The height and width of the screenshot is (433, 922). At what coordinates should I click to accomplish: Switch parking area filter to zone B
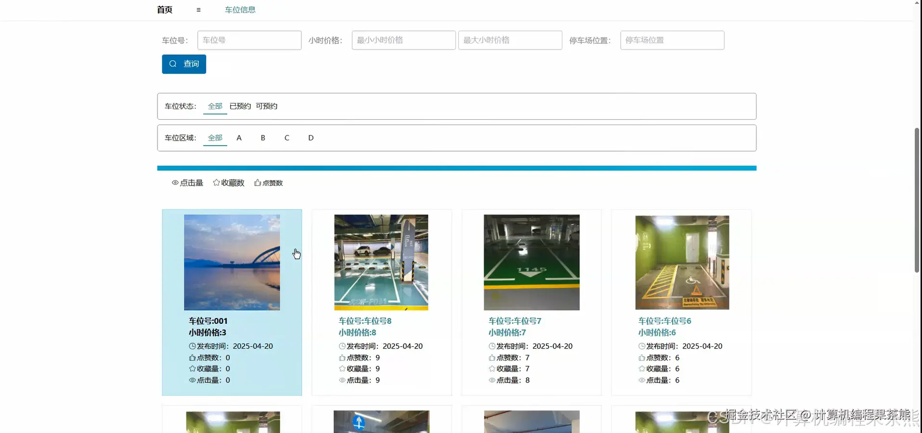[263, 138]
